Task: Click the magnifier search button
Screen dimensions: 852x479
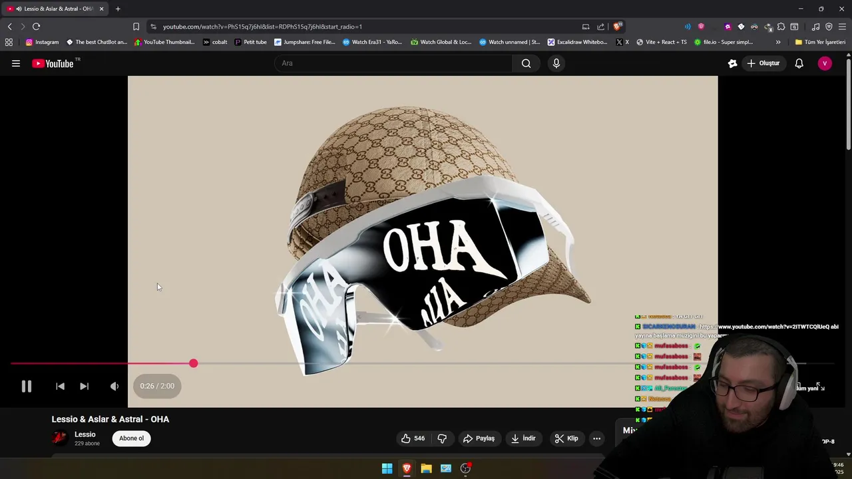Action: (x=526, y=63)
